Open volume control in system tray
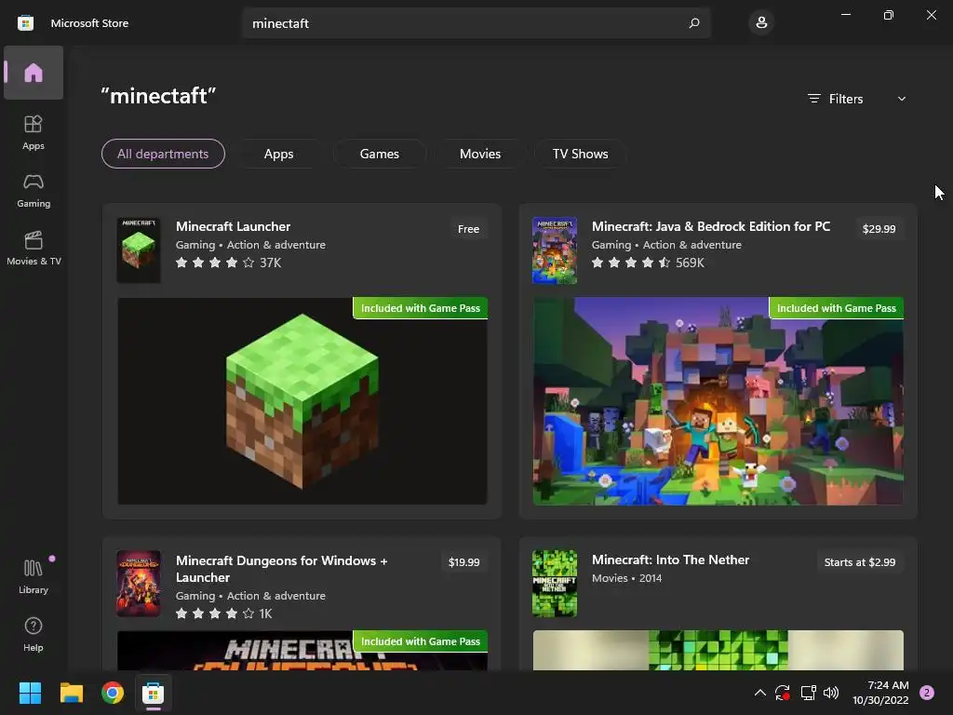 [831, 693]
